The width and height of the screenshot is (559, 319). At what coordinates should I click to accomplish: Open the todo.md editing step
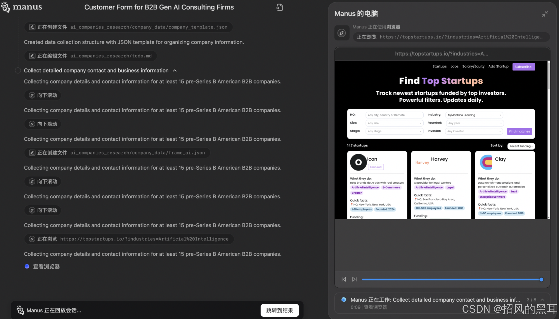coord(91,56)
